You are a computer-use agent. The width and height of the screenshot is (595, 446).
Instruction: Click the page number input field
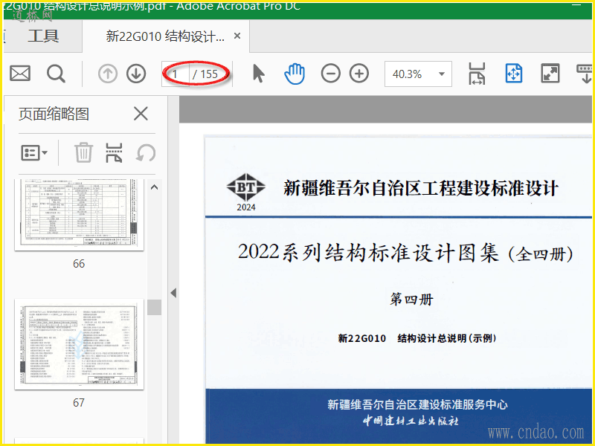click(x=176, y=74)
